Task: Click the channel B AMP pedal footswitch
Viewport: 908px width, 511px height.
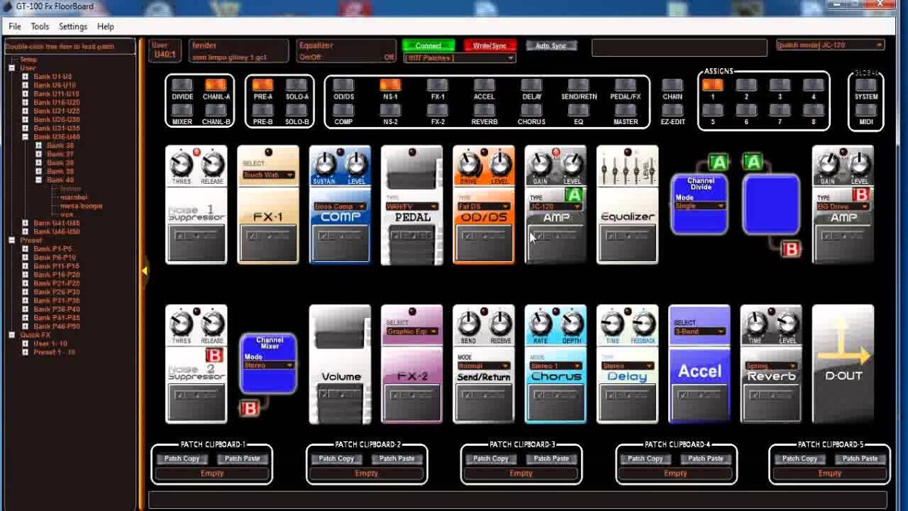Action: 843,241
